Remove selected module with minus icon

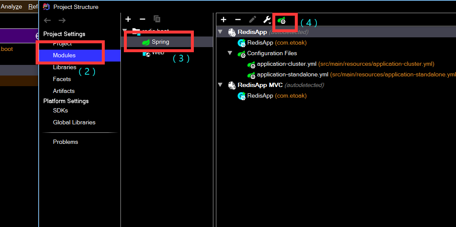143,19
